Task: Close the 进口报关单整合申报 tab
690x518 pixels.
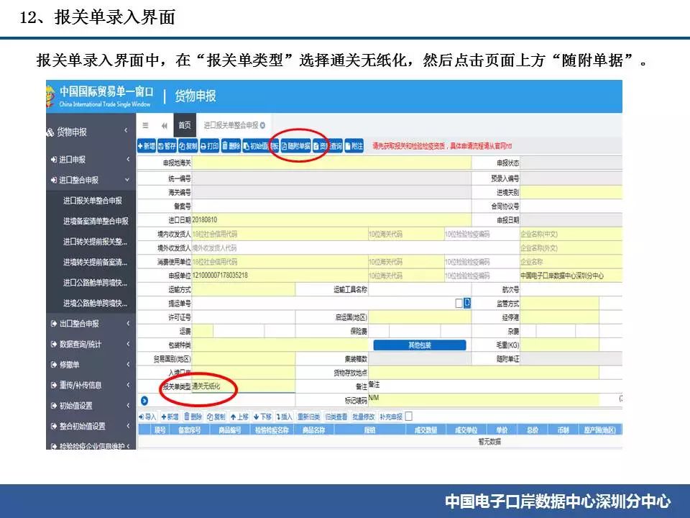Action: pyautogui.click(x=262, y=125)
